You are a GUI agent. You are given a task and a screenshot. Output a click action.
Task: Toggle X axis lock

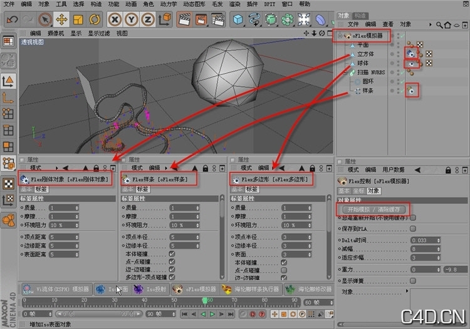(x=115, y=19)
